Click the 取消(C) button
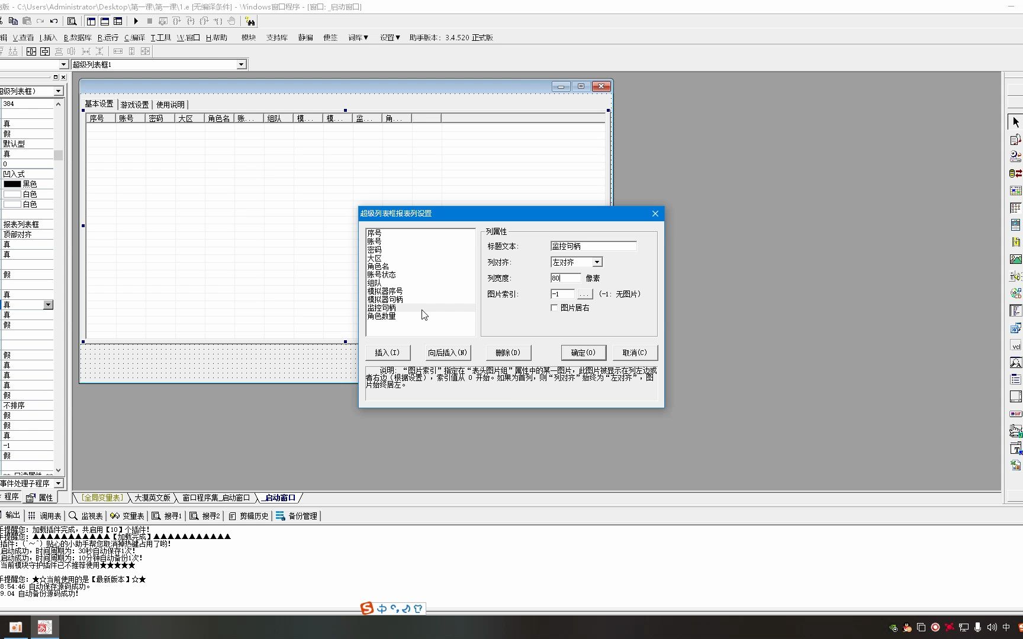 [635, 353]
